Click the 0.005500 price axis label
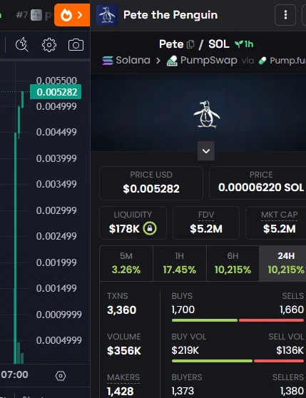The image size is (306, 398). pyautogui.click(x=56, y=81)
